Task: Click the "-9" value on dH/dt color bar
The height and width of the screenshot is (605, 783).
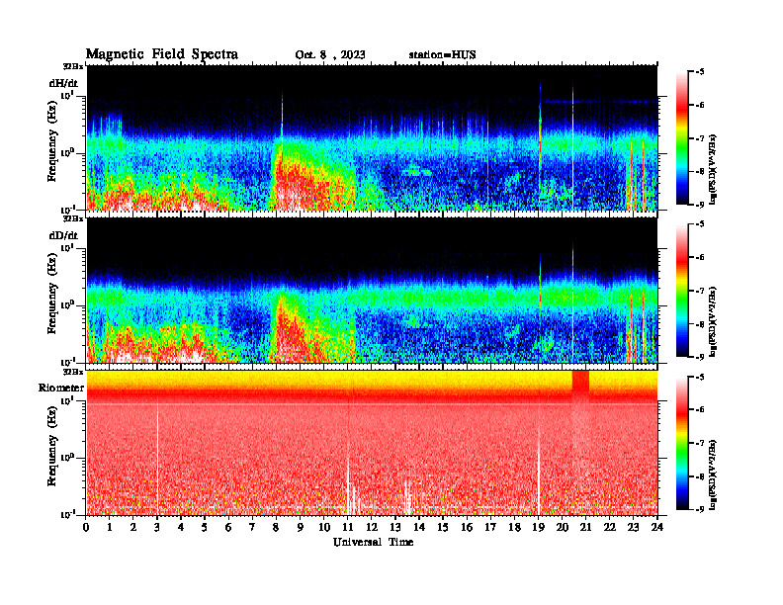Action: (x=700, y=205)
